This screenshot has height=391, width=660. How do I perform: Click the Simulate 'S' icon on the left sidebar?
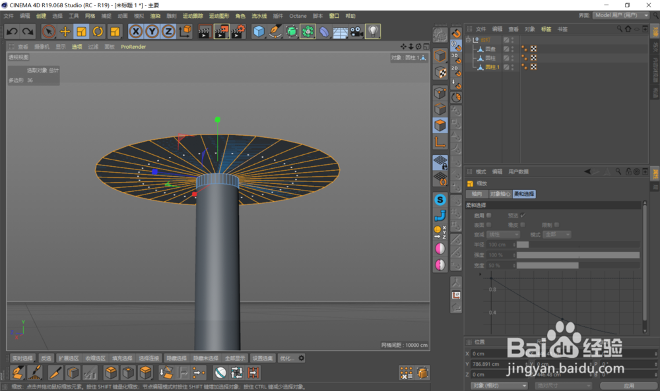click(440, 198)
